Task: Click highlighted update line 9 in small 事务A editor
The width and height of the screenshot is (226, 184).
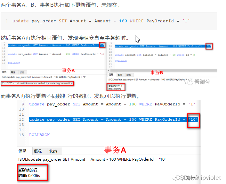Action: [56, 45]
